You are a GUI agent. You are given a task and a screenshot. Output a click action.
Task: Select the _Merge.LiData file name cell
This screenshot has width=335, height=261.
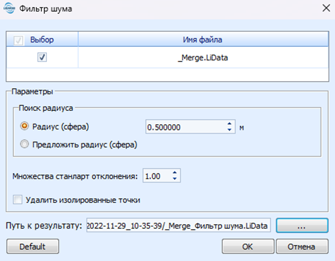point(203,58)
